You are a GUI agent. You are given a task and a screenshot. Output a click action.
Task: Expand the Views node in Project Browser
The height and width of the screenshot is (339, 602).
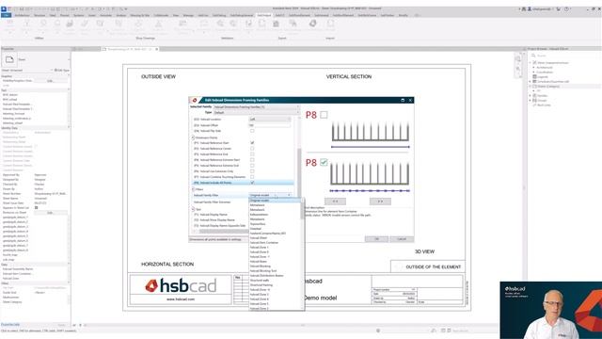[531, 62]
